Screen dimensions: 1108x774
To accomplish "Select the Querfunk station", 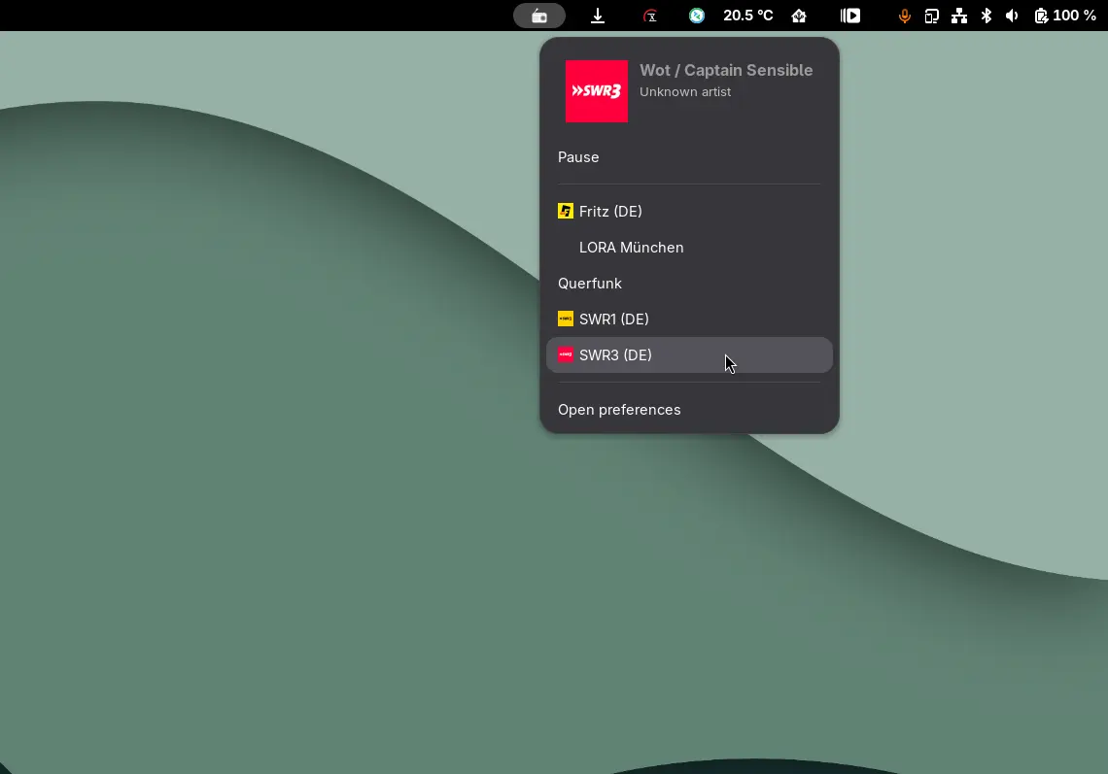I will 590,283.
